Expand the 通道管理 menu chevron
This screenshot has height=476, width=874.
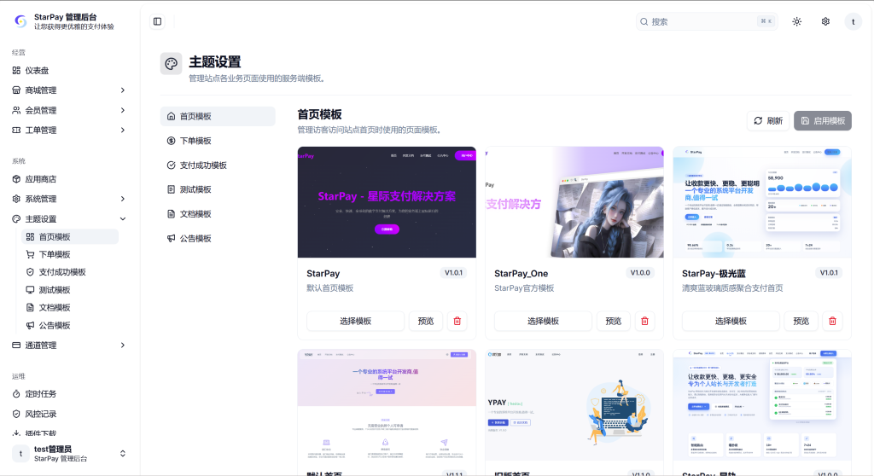click(123, 345)
